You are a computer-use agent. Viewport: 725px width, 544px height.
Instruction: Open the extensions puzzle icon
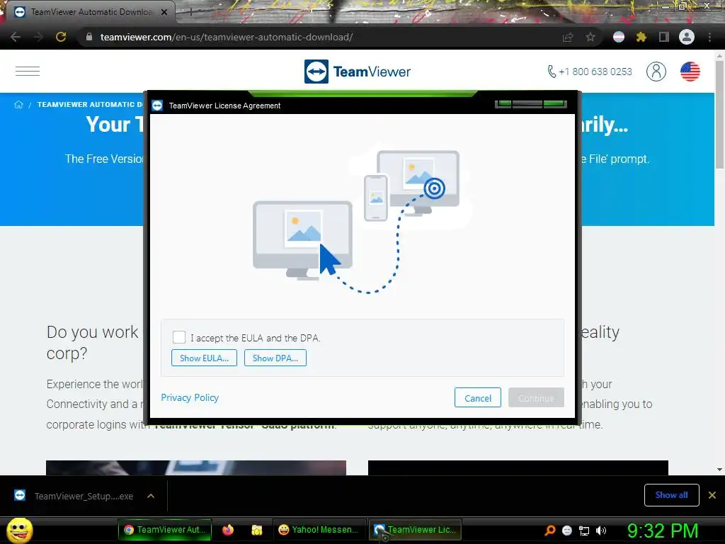point(641,37)
